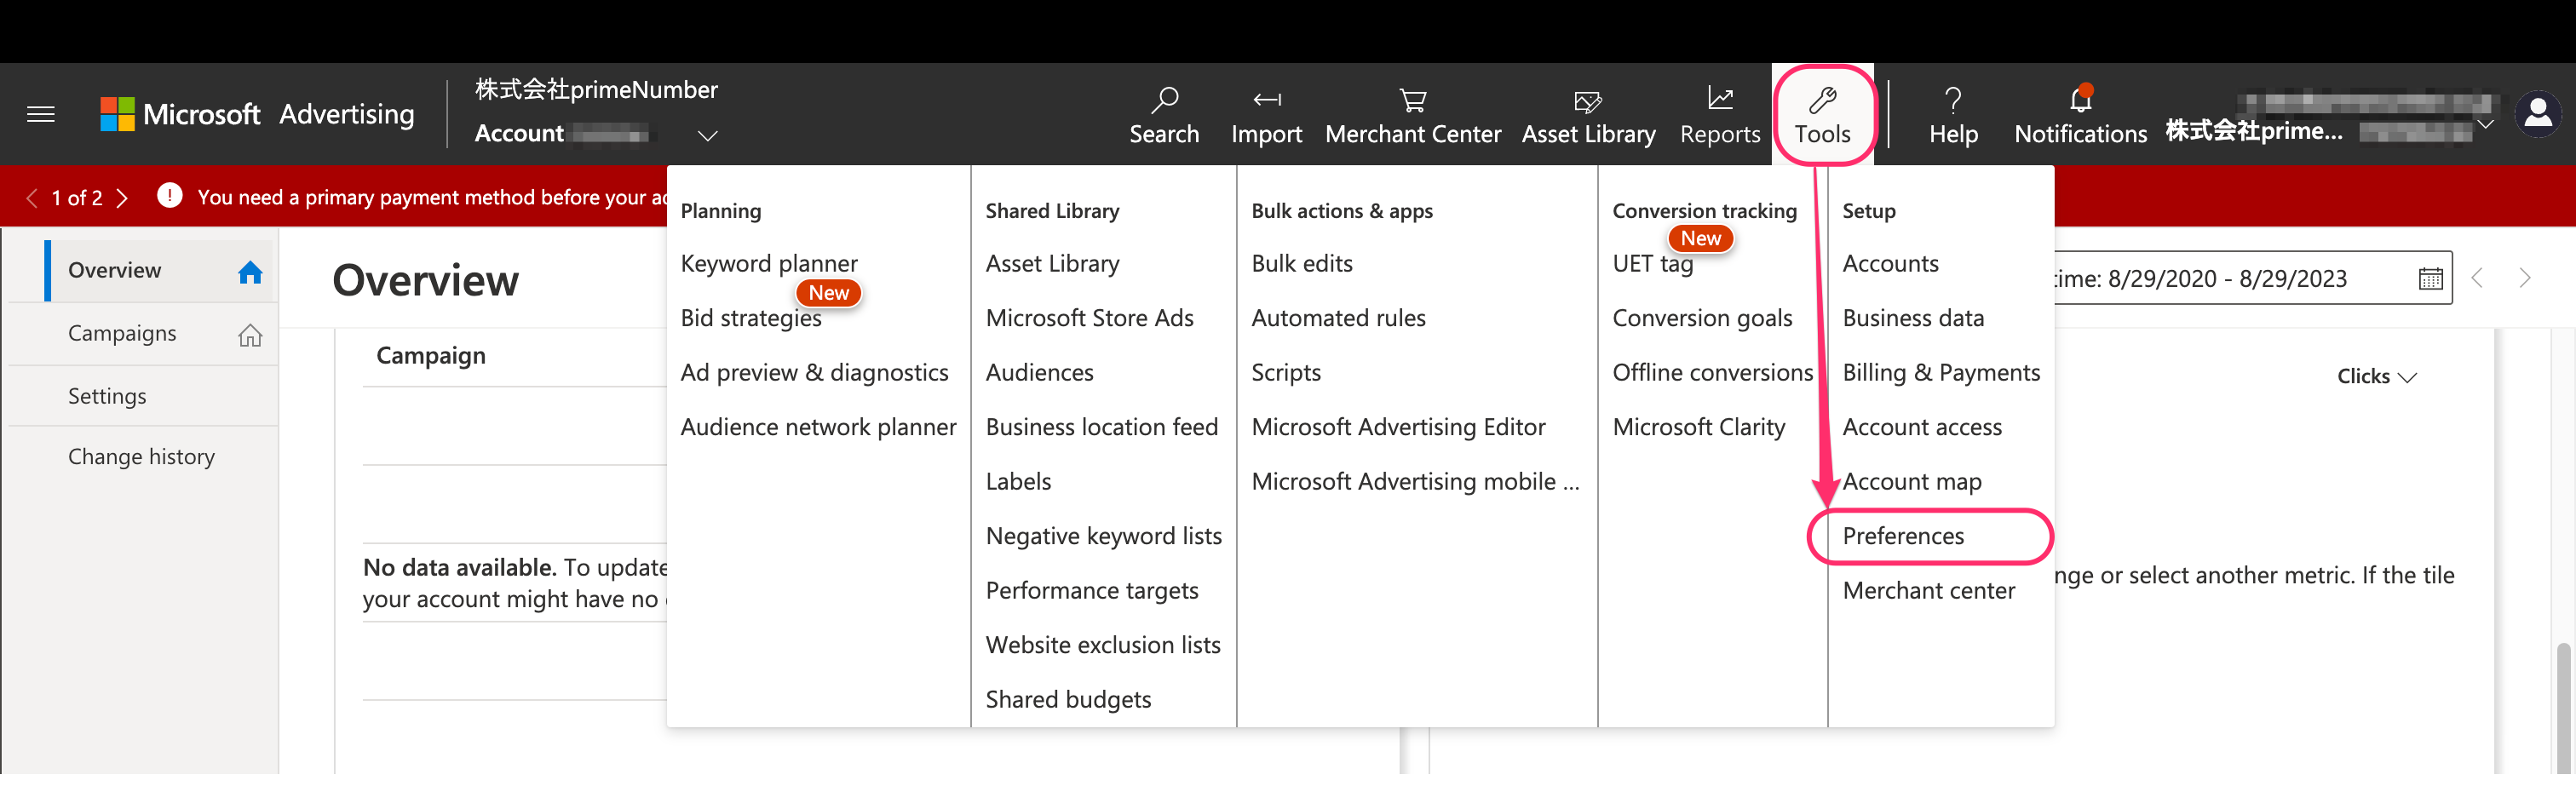Open Bulk edits

pos(1301,264)
